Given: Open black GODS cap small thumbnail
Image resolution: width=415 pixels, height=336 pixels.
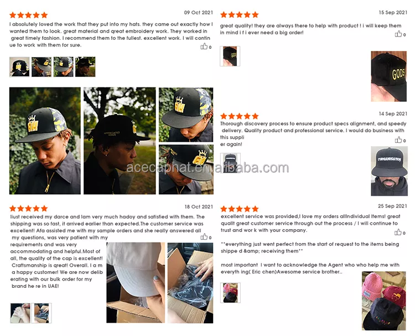Looking at the screenshot, I should (230, 56).
